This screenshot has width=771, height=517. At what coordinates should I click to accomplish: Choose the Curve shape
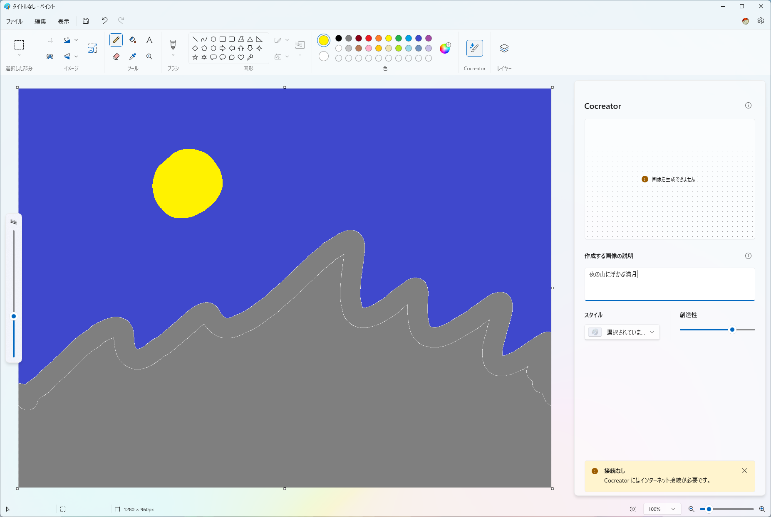[x=204, y=39]
